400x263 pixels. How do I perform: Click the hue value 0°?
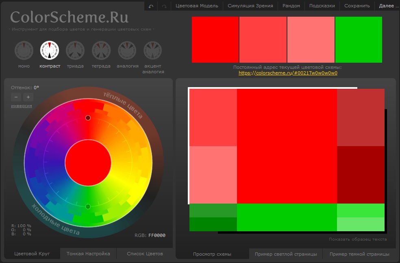tap(37, 88)
